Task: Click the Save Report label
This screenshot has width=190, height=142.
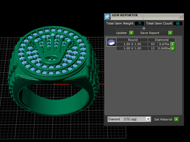Action: pyautogui.click(x=154, y=33)
